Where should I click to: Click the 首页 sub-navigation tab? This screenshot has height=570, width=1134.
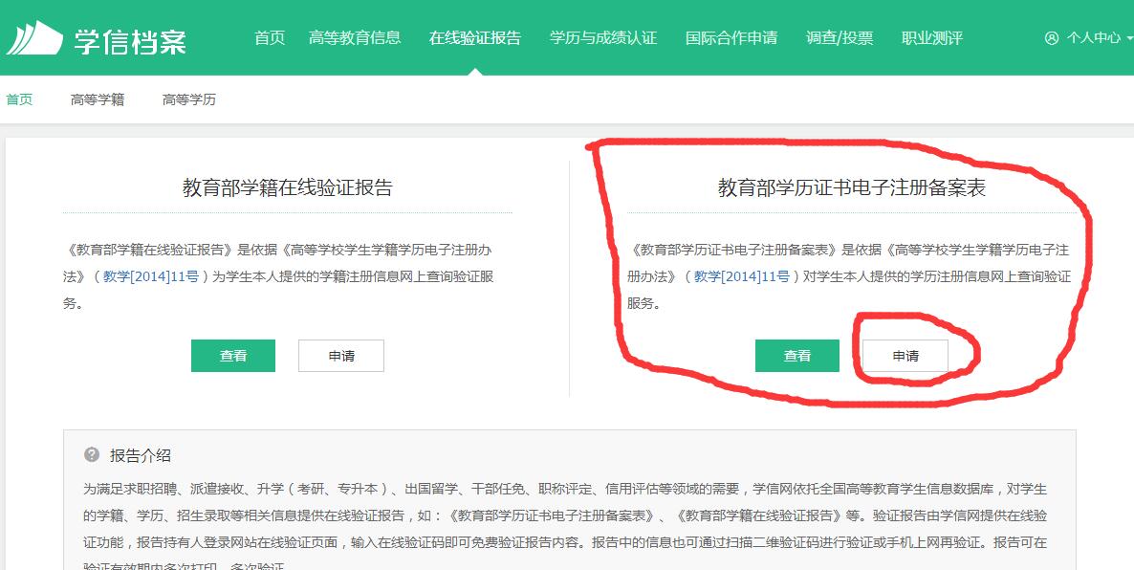coord(19,99)
